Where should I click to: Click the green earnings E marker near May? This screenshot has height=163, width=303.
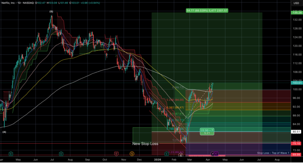click(11, 154)
